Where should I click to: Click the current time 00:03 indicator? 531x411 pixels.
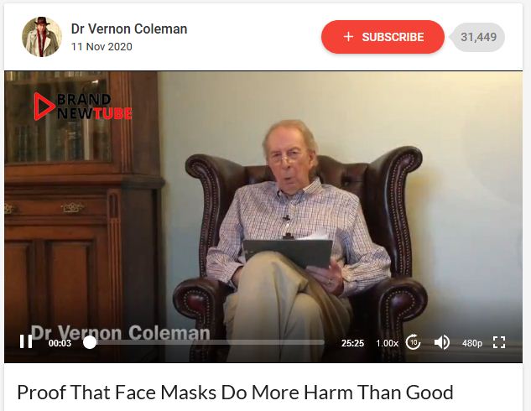click(x=60, y=343)
